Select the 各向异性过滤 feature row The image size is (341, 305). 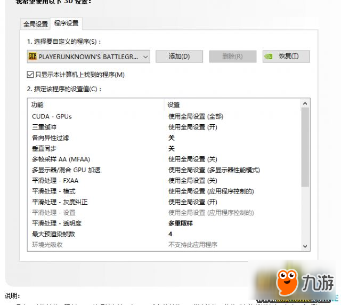[164, 138]
